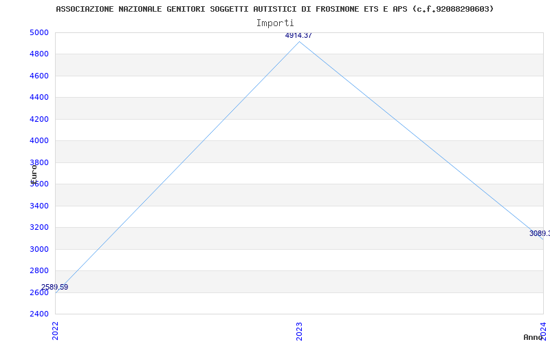Image resolution: width=550 pixels, height=344 pixels.
Task: Click the y-axis value 2400
Action: 38,314
